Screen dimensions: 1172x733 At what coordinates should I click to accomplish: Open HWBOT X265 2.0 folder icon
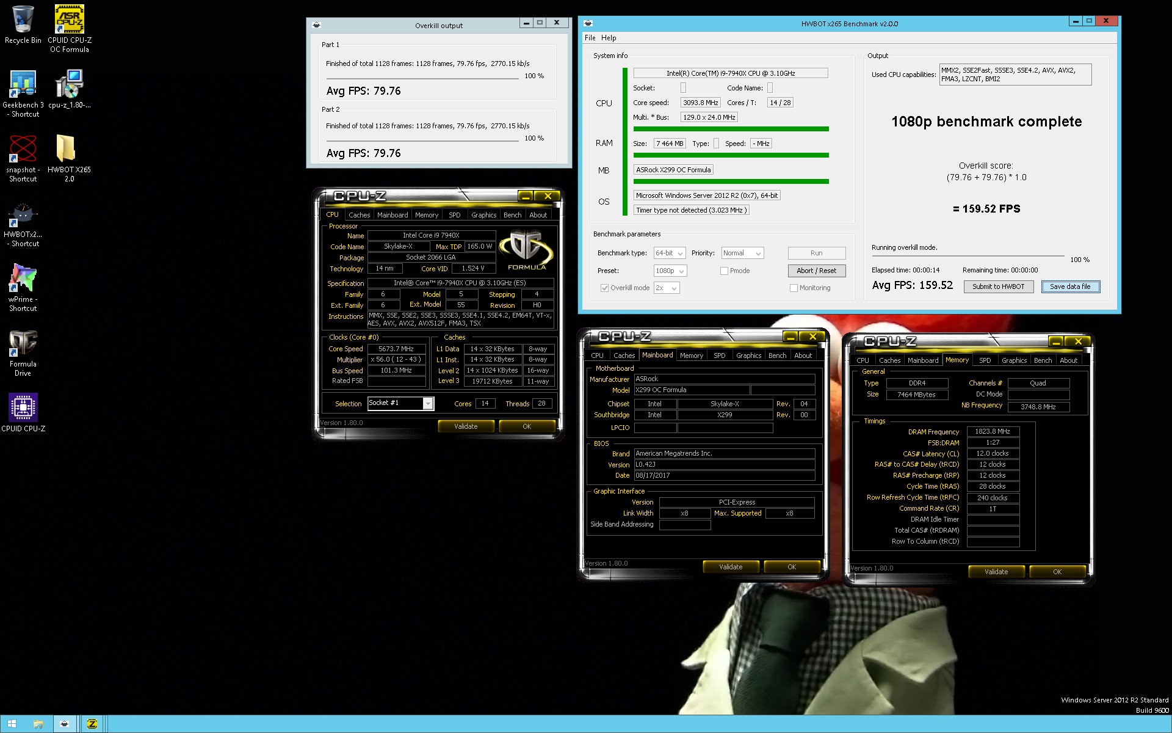[x=69, y=158]
